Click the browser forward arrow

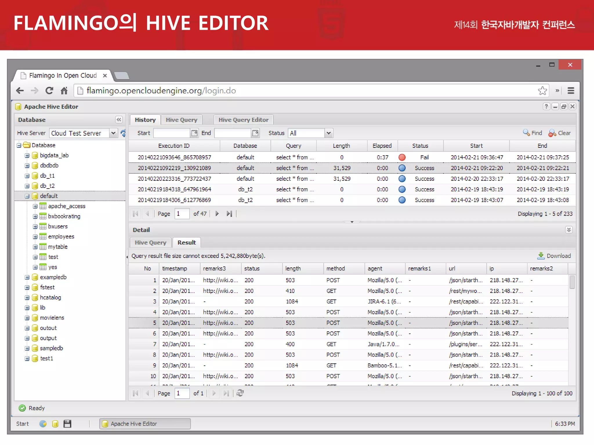pos(35,91)
